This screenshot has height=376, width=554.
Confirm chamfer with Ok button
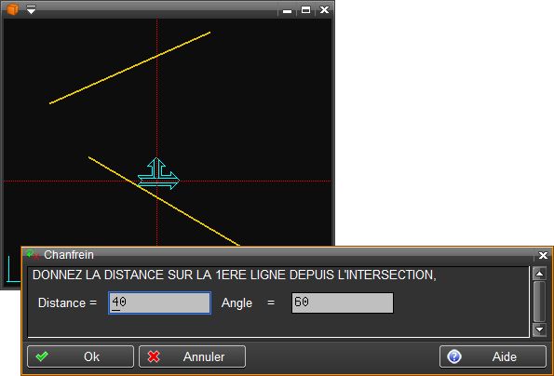click(81, 356)
